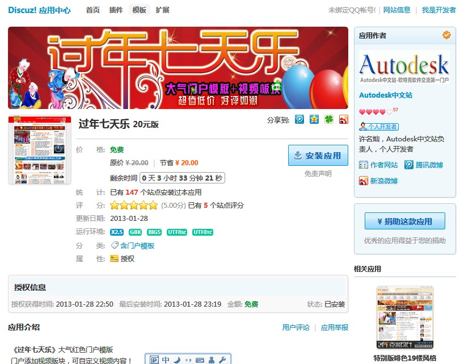The image size is (460, 364).
Task: Open the 特别版啡色19楼风格 thumbnail
Action: click(406, 318)
